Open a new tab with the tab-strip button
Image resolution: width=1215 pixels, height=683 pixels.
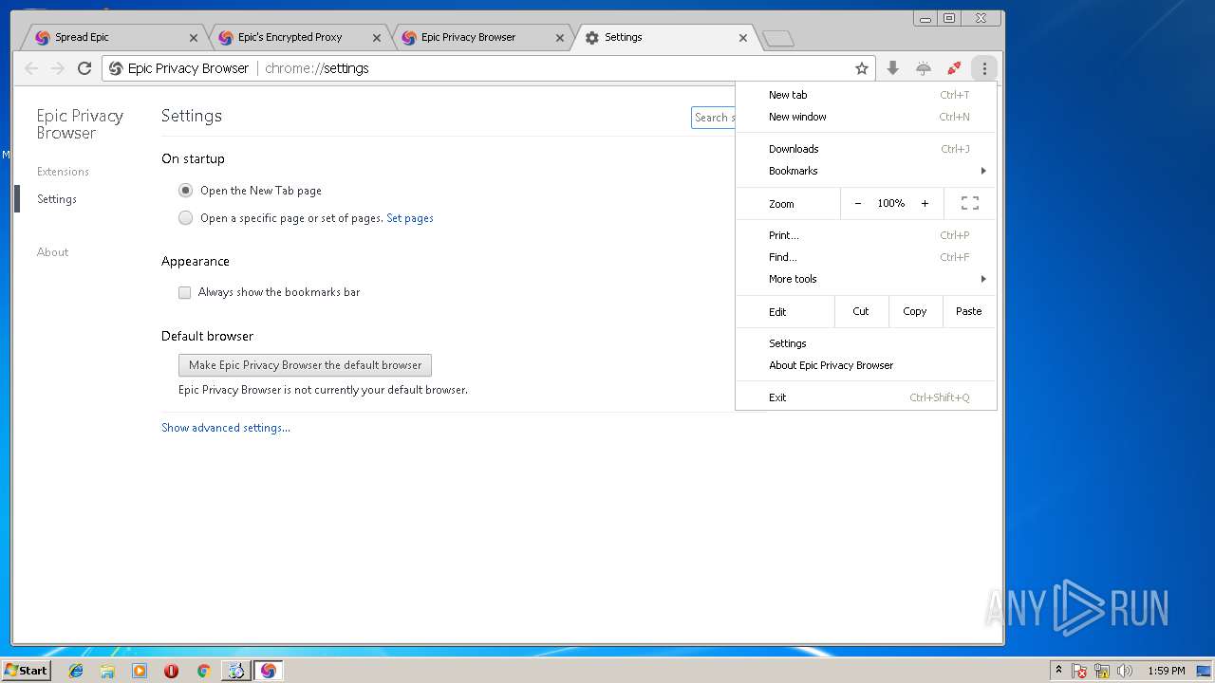[x=778, y=39]
